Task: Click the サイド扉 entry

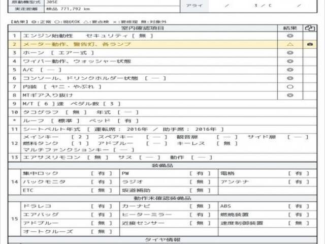Action: pyautogui.click(x=278, y=137)
